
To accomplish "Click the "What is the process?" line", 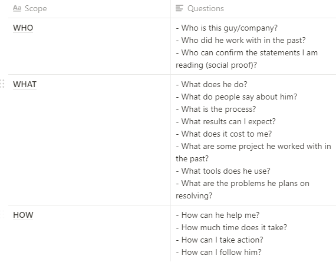I will coord(216,109).
